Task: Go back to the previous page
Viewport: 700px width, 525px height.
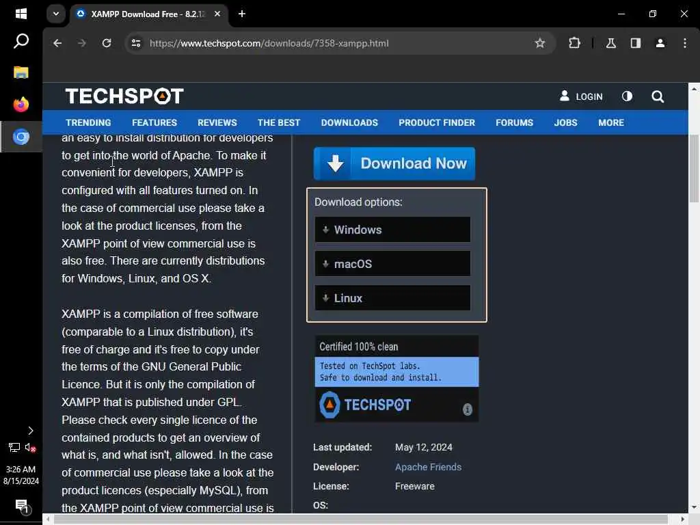Action: (57, 43)
